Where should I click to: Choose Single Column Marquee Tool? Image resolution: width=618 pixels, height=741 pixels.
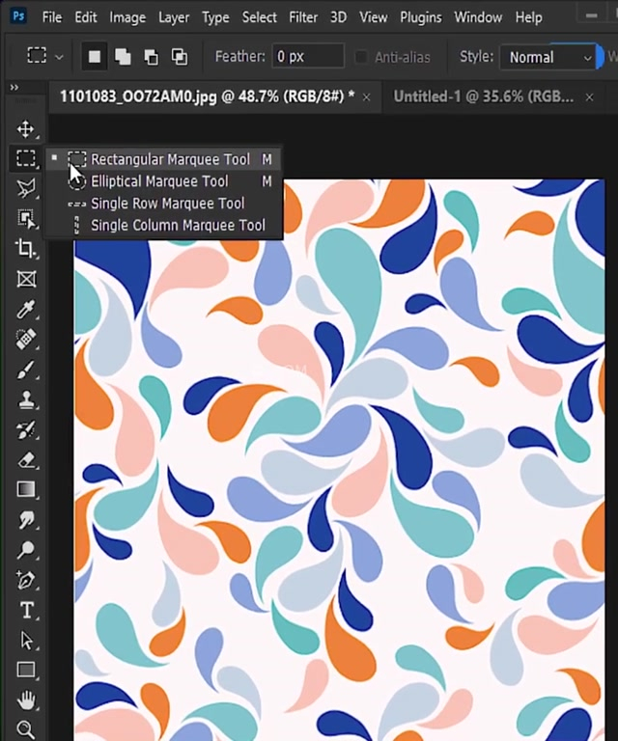[178, 225]
